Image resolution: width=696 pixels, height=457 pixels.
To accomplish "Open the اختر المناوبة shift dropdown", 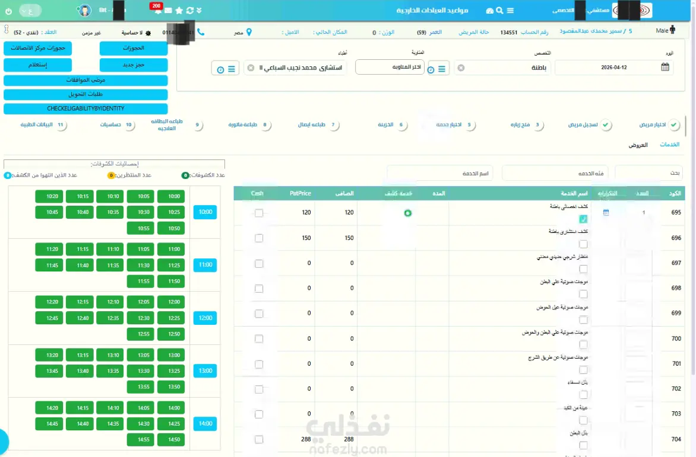I will tap(390, 67).
